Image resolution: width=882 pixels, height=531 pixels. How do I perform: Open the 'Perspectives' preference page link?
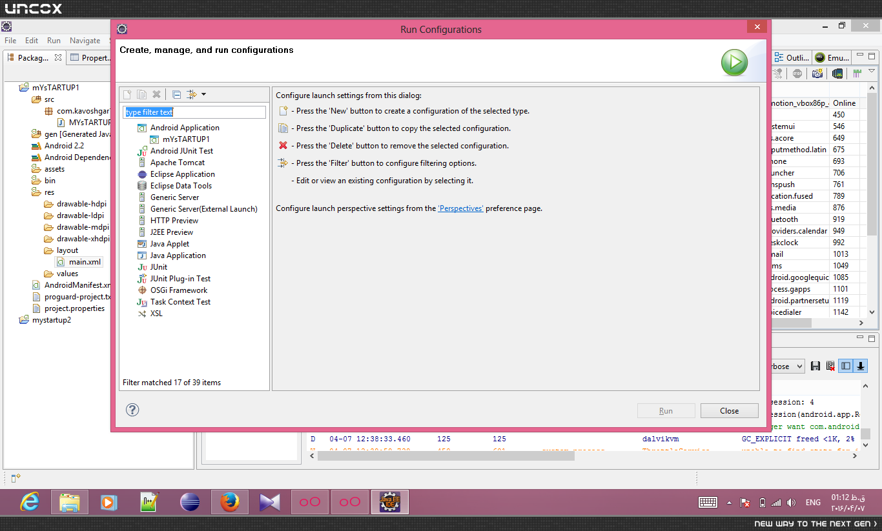point(460,208)
